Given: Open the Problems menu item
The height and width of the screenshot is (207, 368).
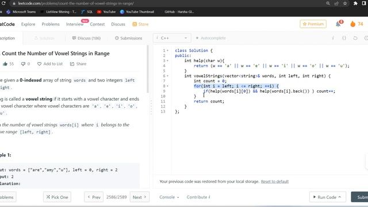Looking at the screenshot, I should click(x=51, y=24).
